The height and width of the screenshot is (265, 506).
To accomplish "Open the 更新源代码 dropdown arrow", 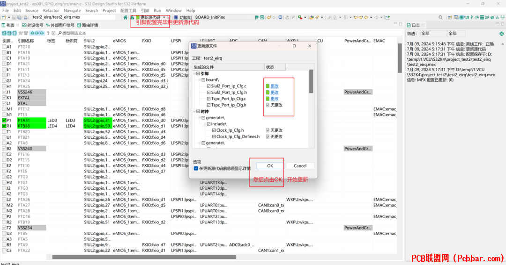I will tap(164, 17).
